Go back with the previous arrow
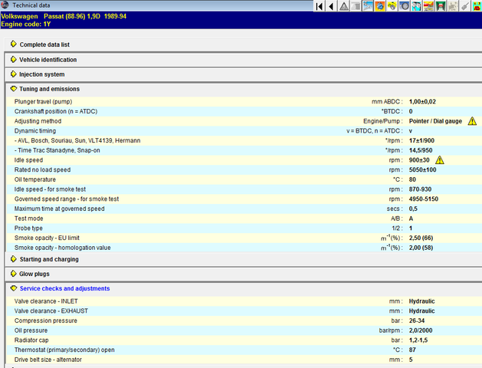Viewport: 482px width, 368px height. (331, 6)
